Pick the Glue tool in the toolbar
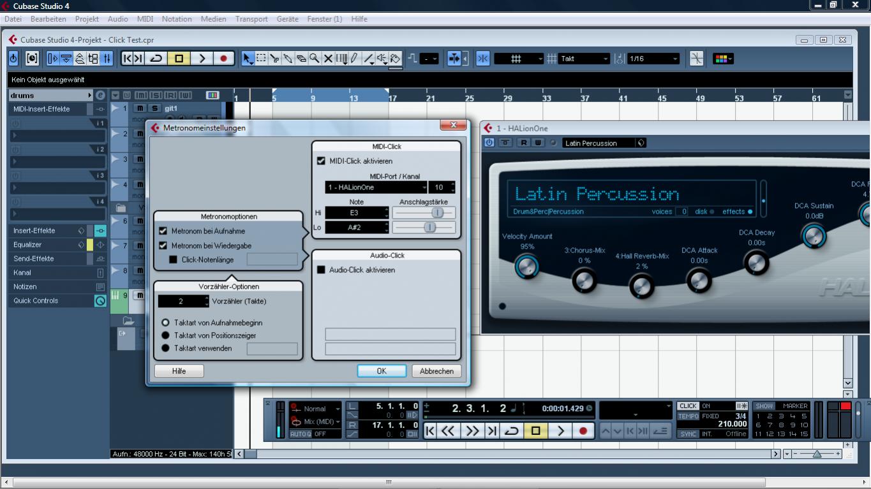 point(288,58)
